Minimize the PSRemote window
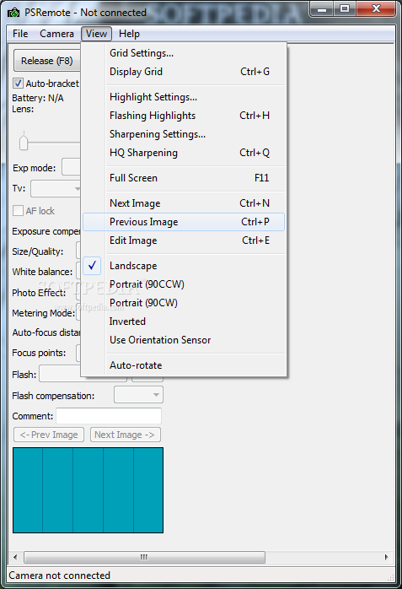This screenshot has width=402, height=589. pos(322,9)
